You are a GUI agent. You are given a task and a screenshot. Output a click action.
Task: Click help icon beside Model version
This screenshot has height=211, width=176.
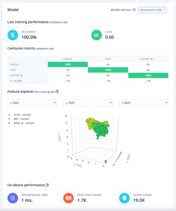[x=134, y=10]
